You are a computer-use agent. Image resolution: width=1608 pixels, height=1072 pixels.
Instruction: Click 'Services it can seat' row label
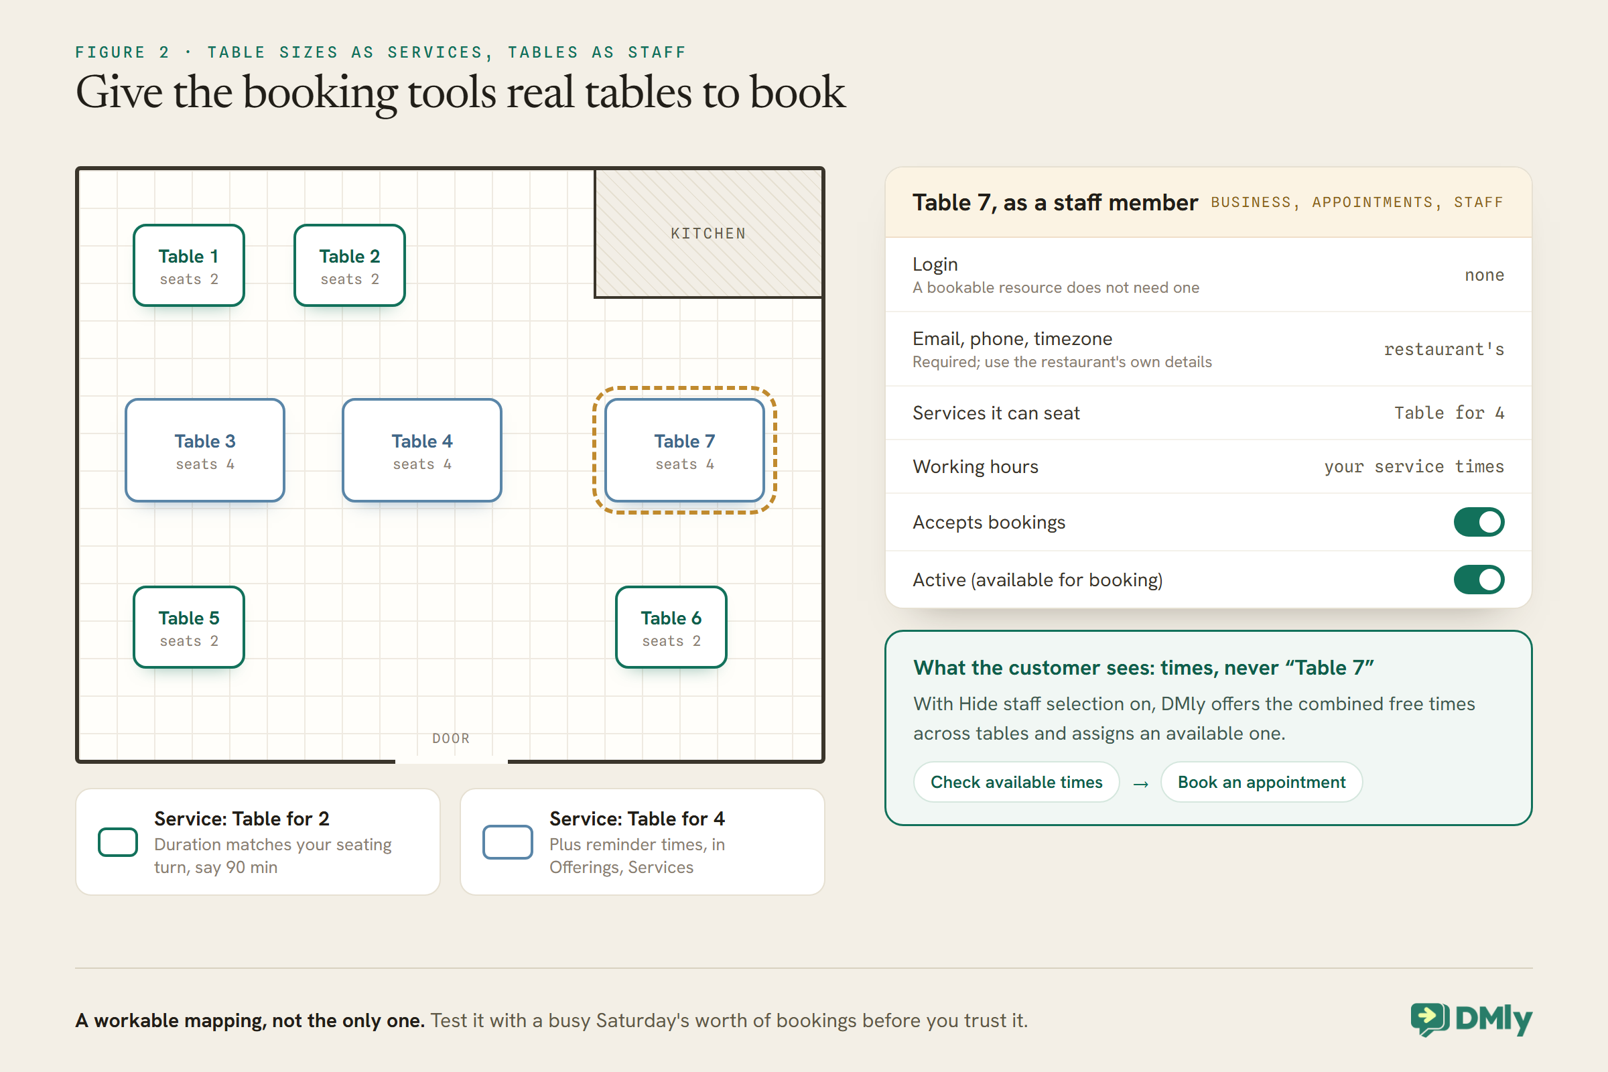coord(996,413)
